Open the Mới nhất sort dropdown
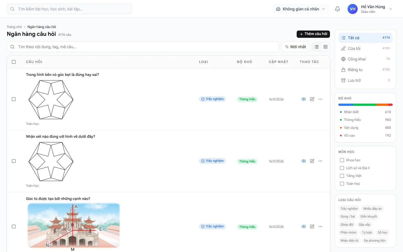The width and height of the screenshot is (403, 252). (295, 47)
